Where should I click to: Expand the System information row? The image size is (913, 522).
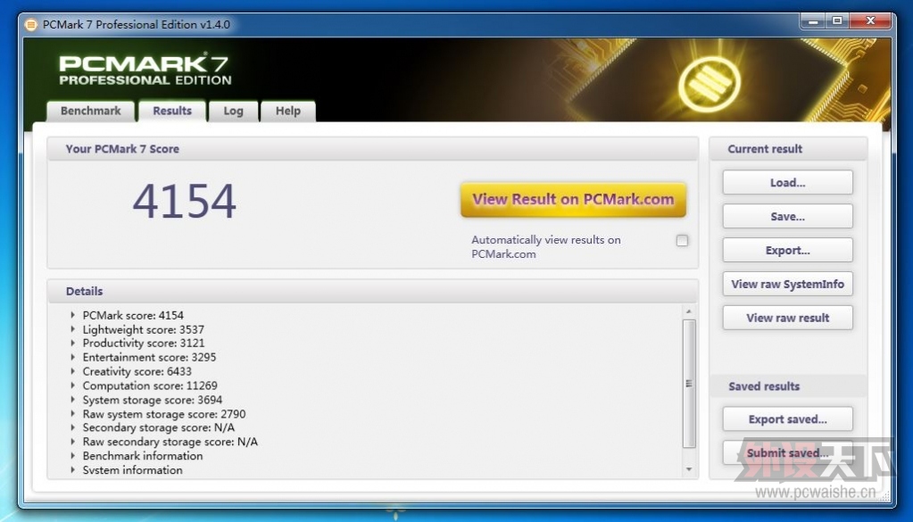click(73, 469)
